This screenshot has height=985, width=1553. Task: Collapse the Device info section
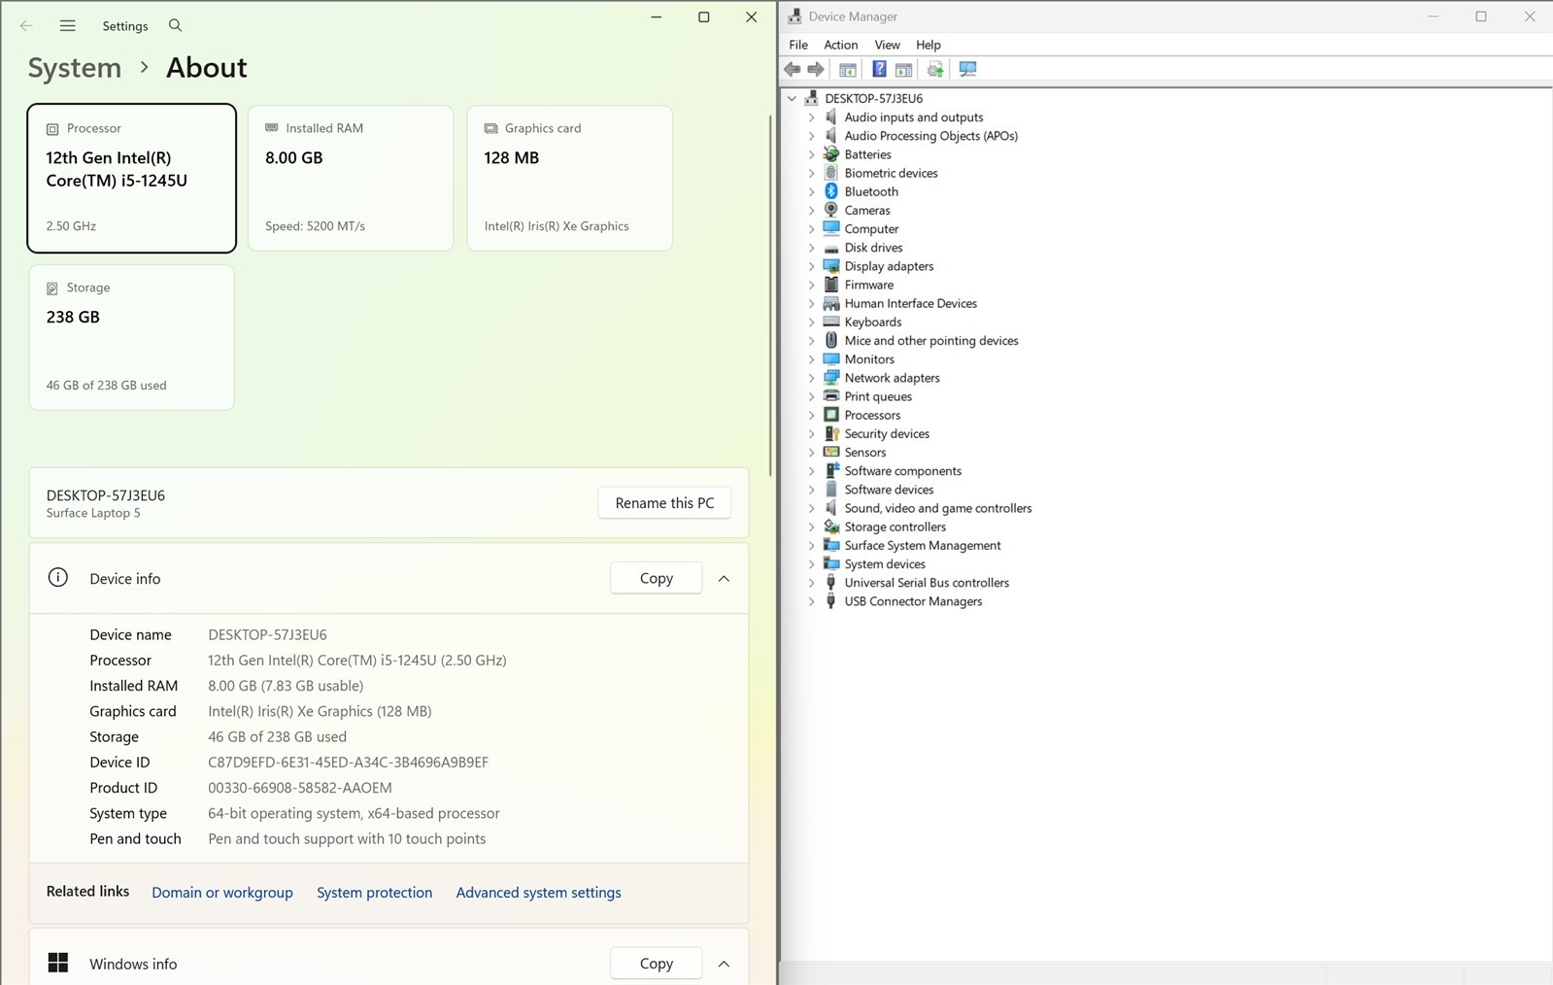click(x=724, y=578)
